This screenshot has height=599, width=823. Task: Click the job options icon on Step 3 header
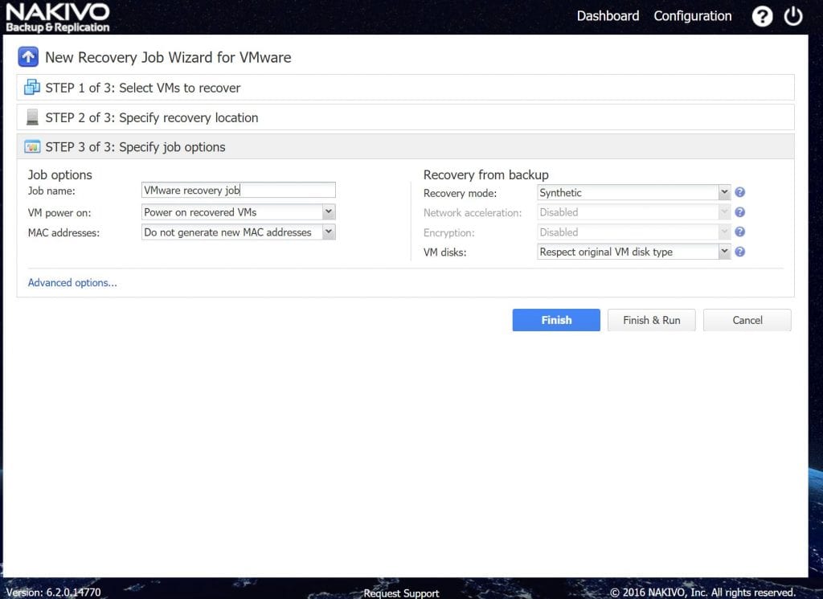point(30,147)
